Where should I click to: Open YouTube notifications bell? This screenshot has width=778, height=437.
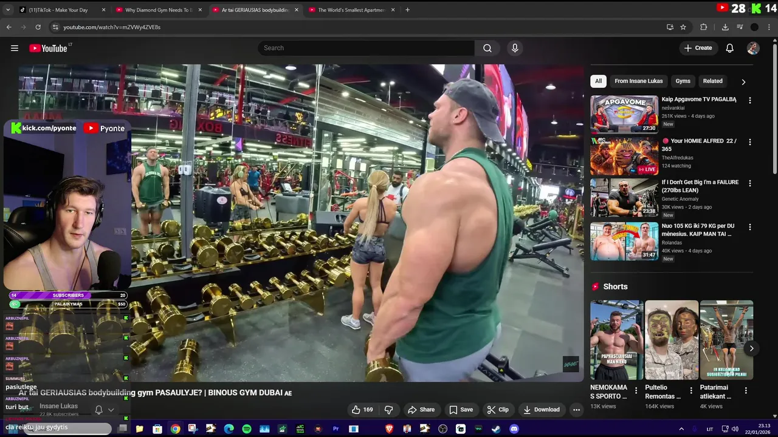pos(729,48)
